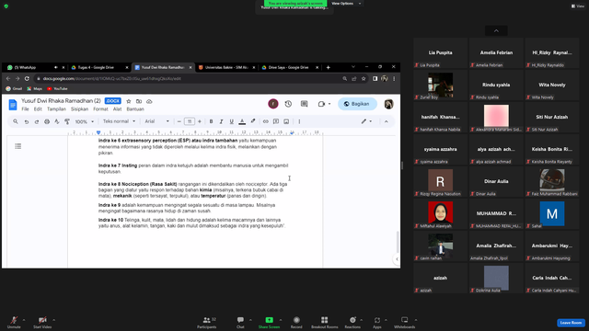Open editing mode pencil dropdown
Viewport: 589px width, 331px height.
pos(366,121)
